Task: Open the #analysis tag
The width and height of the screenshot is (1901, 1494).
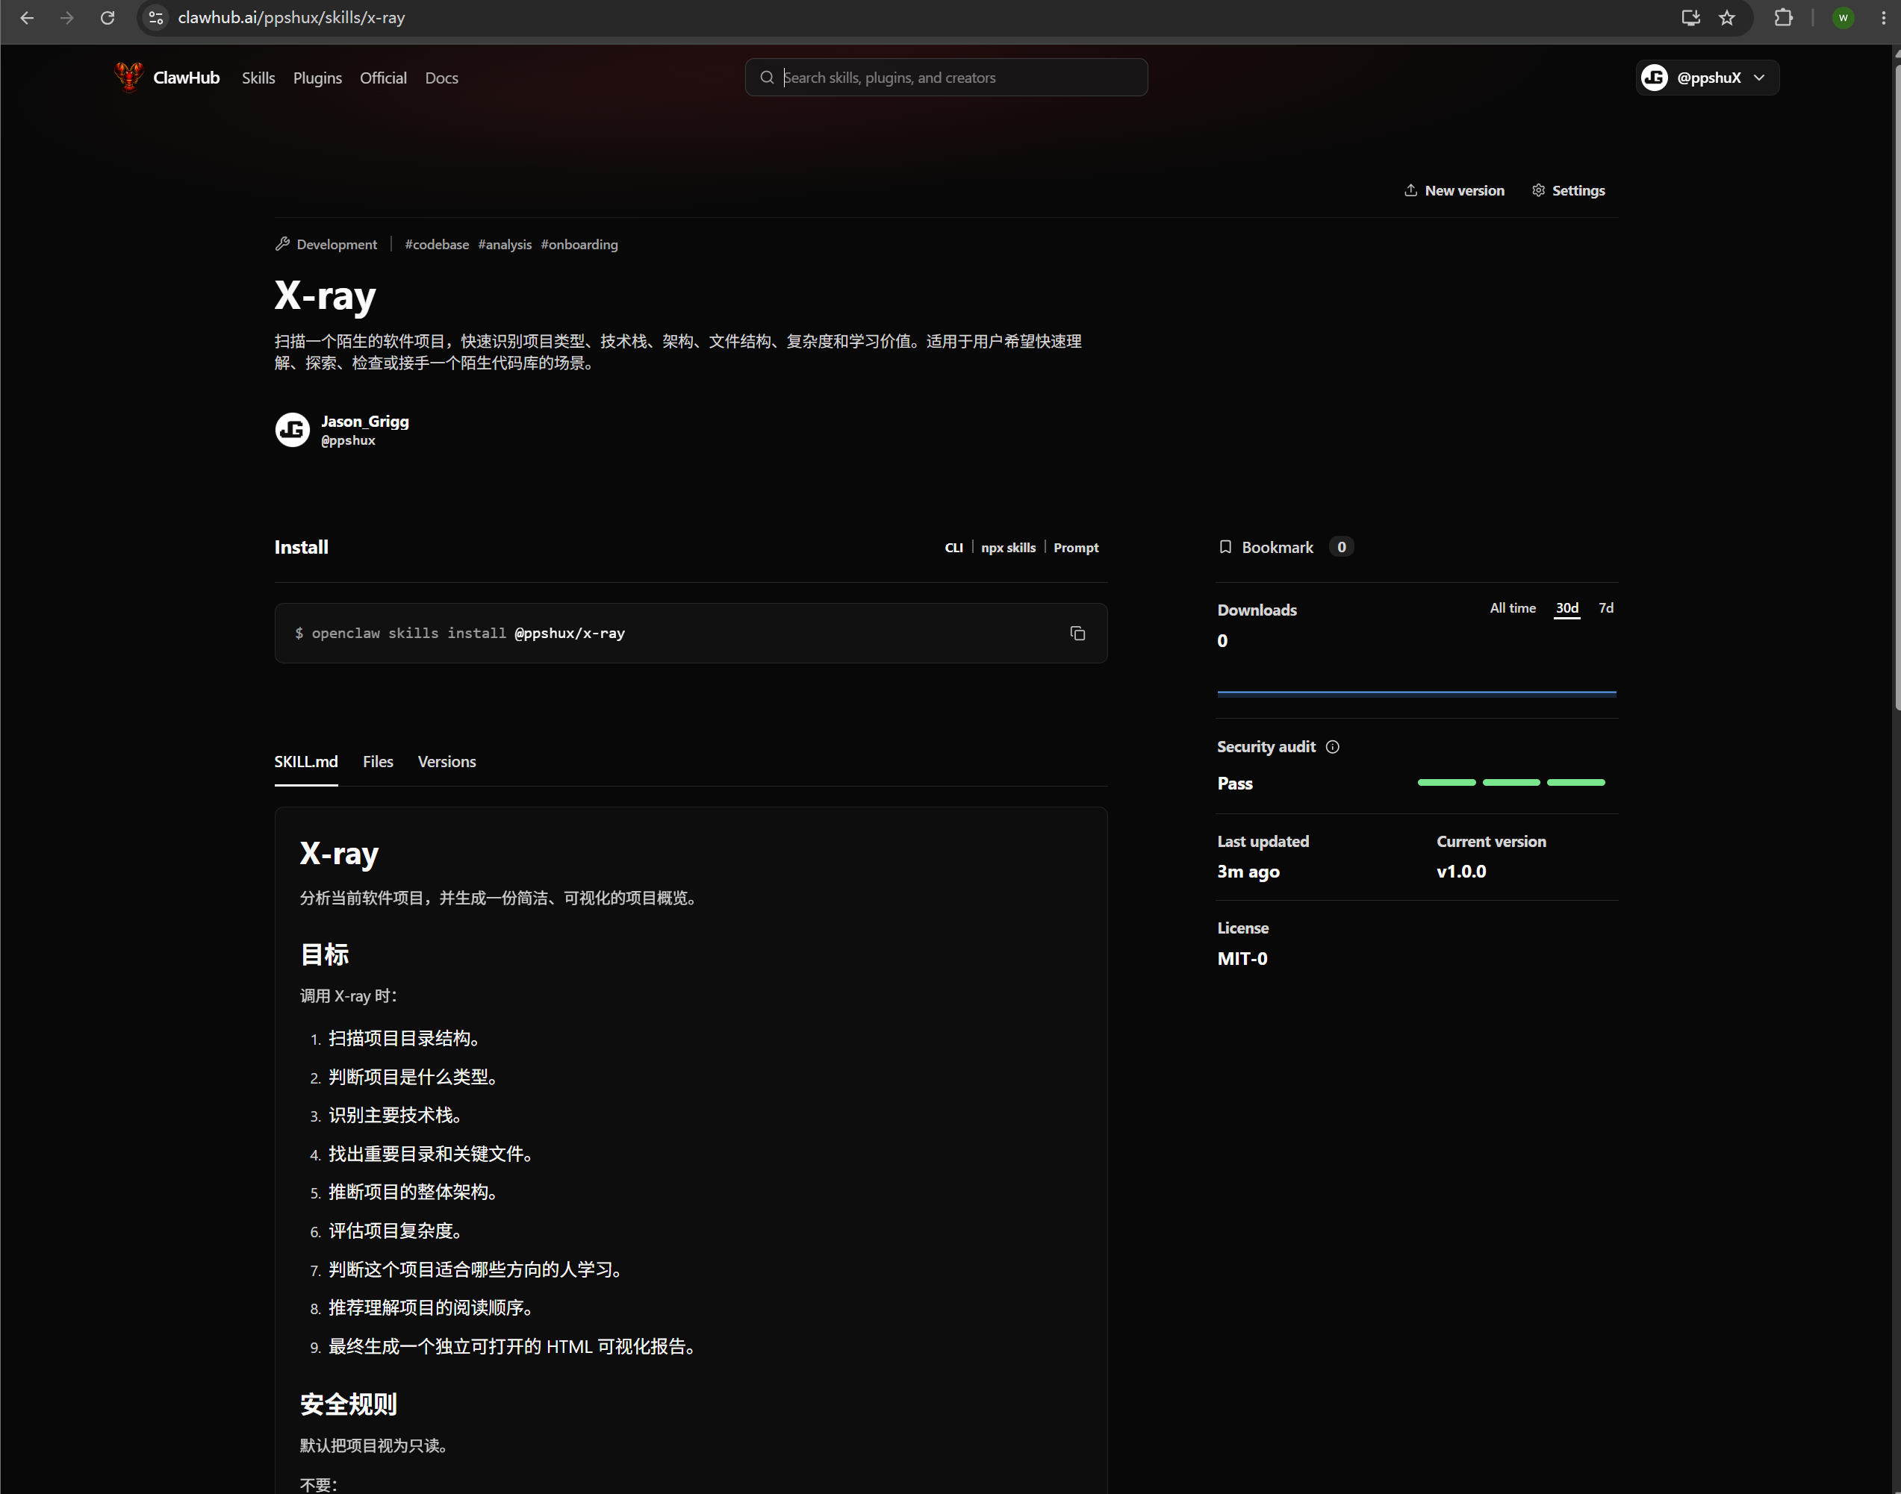Action: click(505, 245)
